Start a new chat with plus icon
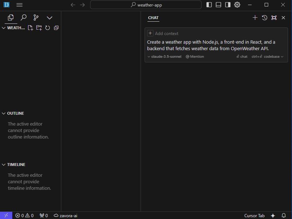The image size is (292, 219). 255,18
